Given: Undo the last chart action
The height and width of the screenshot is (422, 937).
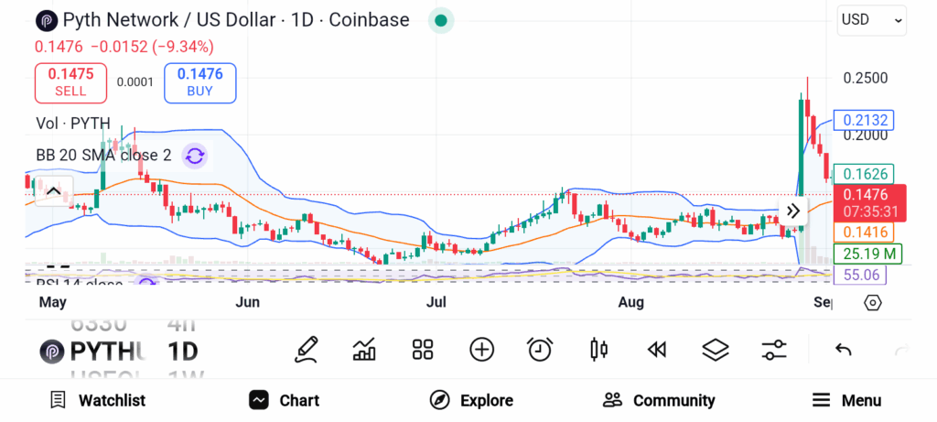Looking at the screenshot, I should pos(844,350).
